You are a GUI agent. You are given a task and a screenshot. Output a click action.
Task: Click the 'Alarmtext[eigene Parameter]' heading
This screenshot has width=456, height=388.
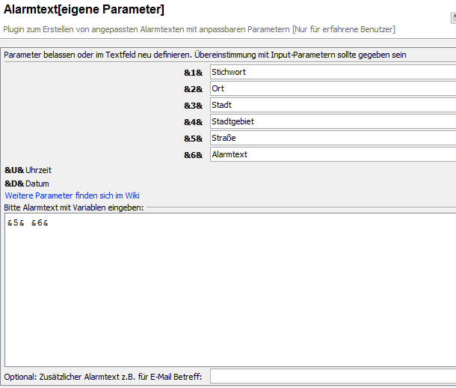pos(84,10)
